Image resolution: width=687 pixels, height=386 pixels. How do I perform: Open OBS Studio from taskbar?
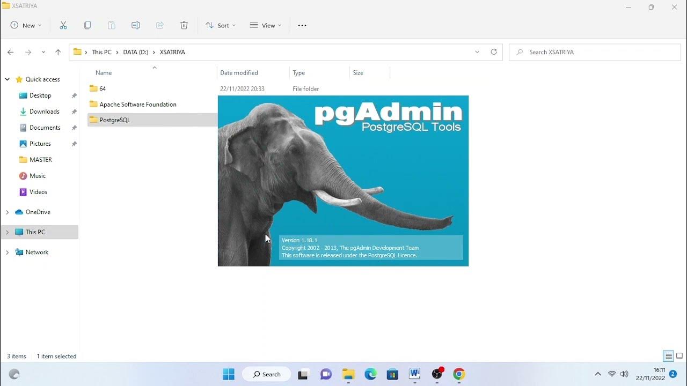click(x=437, y=374)
